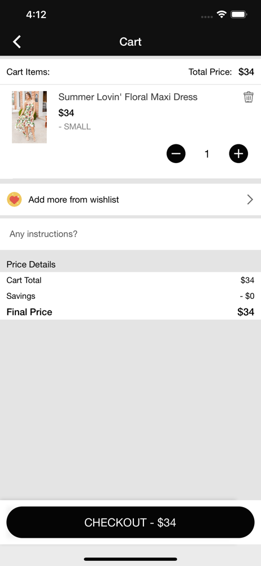This screenshot has height=566, width=261.
Task: Increase quantity with the plus button
Action: (238, 154)
